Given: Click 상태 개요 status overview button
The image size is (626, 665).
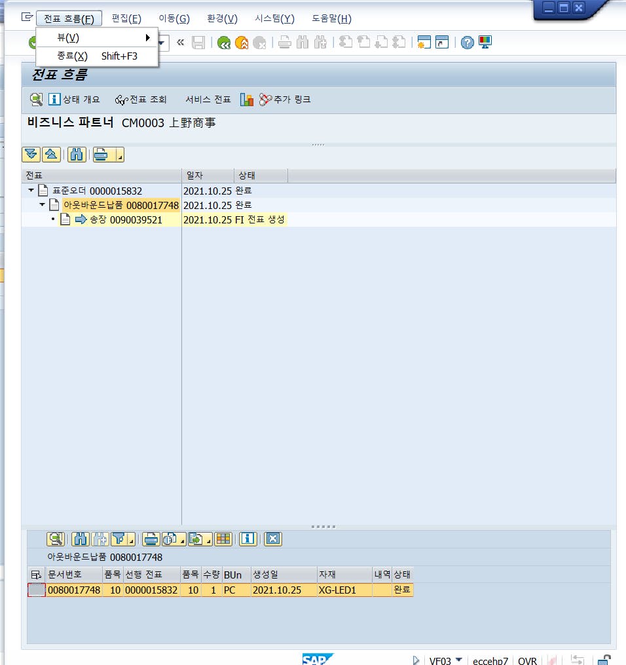Looking at the screenshot, I should [75, 100].
